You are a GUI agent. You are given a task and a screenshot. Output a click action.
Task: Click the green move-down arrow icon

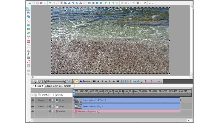pos(109,3)
